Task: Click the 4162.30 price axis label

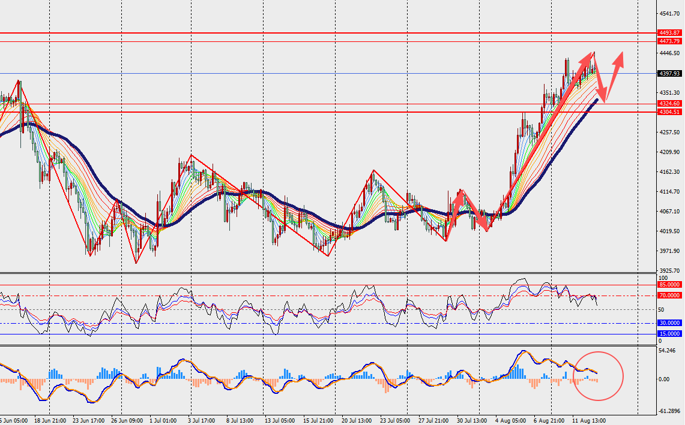Action: 670,172
